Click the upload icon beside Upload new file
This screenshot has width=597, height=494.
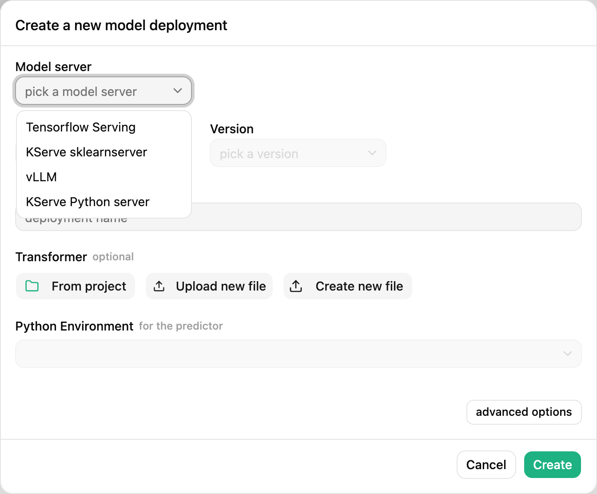[159, 286]
